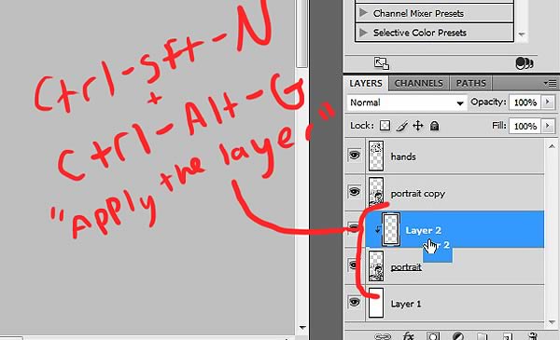Expand the Selective Color Presets group
Screen dimensions: 560x340
pyautogui.click(x=363, y=33)
